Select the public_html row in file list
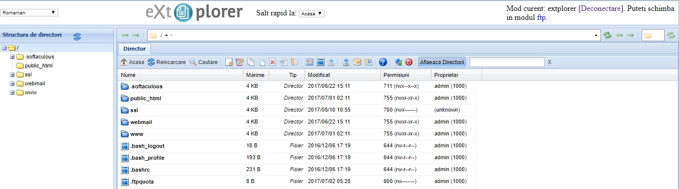The width and height of the screenshot is (679, 189). (297, 98)
